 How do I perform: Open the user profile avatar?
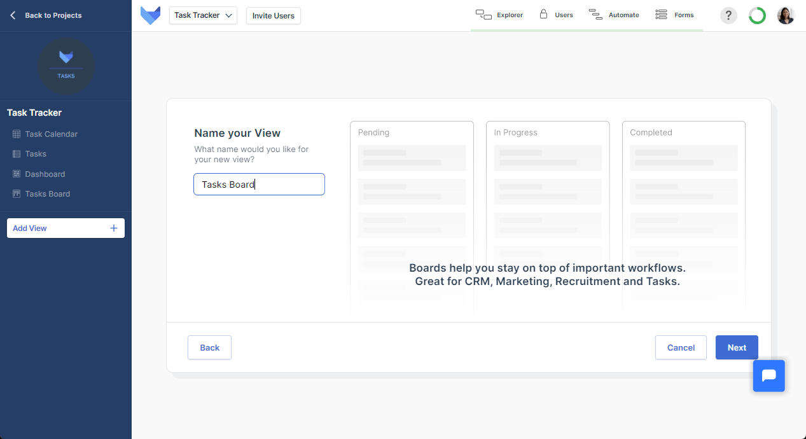pyautogui.click(x=786, y=15)
